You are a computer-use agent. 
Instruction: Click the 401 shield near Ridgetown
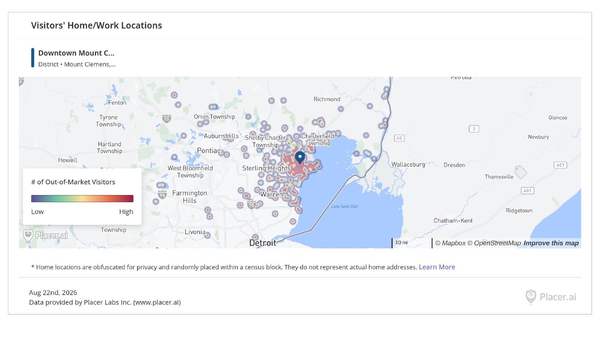(528, 191)
